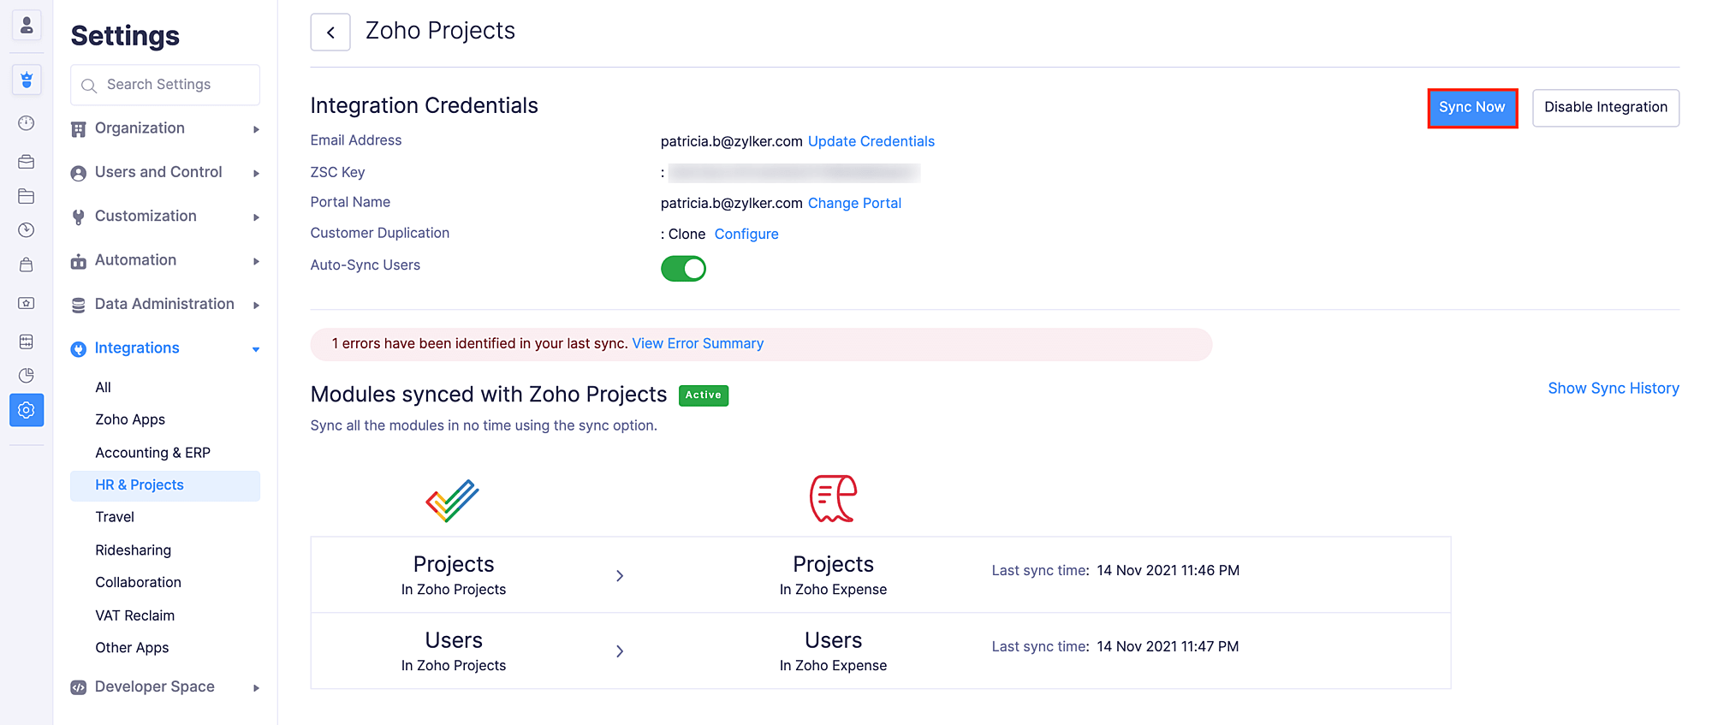Image resolution: width=1712 pixels, height=725 pixels.
Task: Open the pie chart analytics icon
Action: pyautogui.click(x=27, y=375)
